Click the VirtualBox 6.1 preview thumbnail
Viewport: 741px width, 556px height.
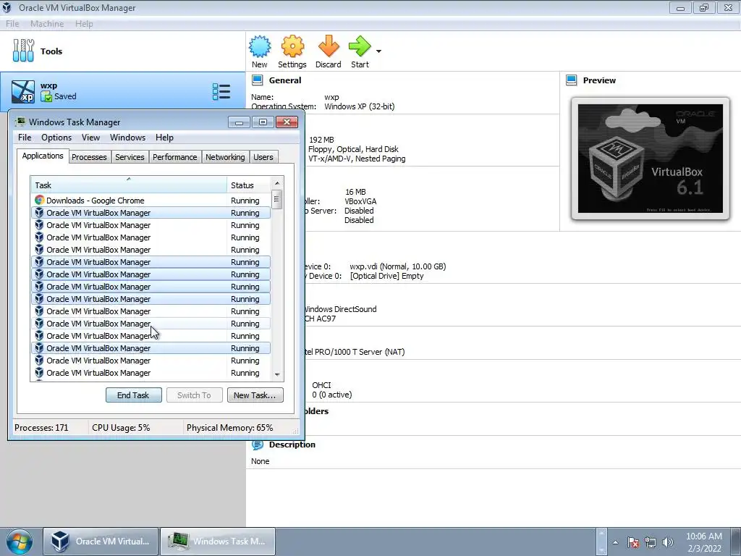coord(651,159)
